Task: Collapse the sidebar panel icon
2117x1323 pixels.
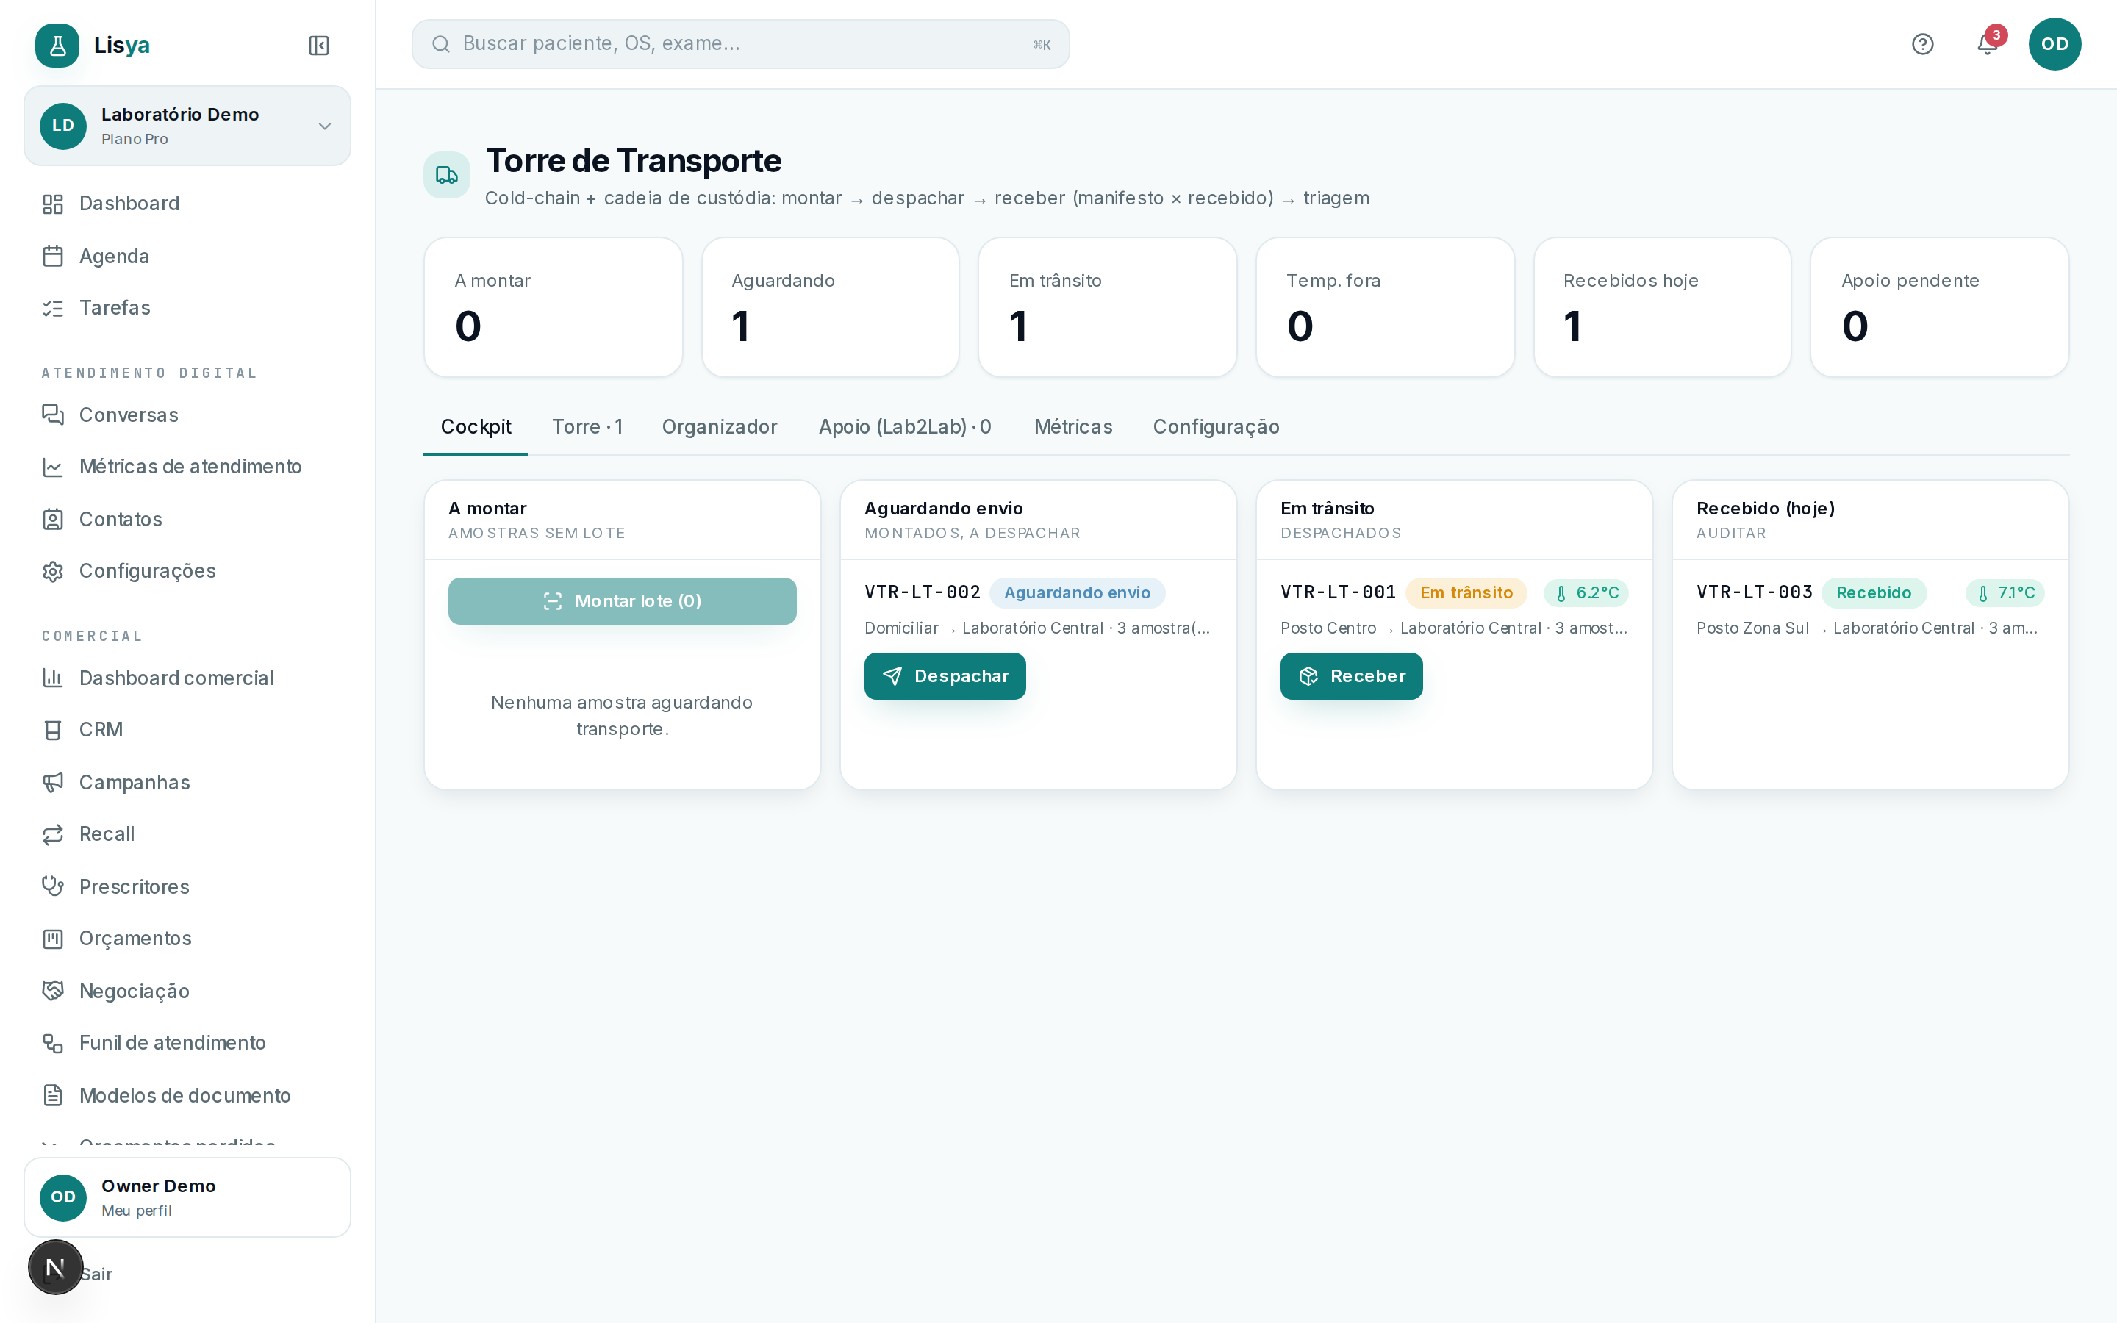Action: pos(318,45)
